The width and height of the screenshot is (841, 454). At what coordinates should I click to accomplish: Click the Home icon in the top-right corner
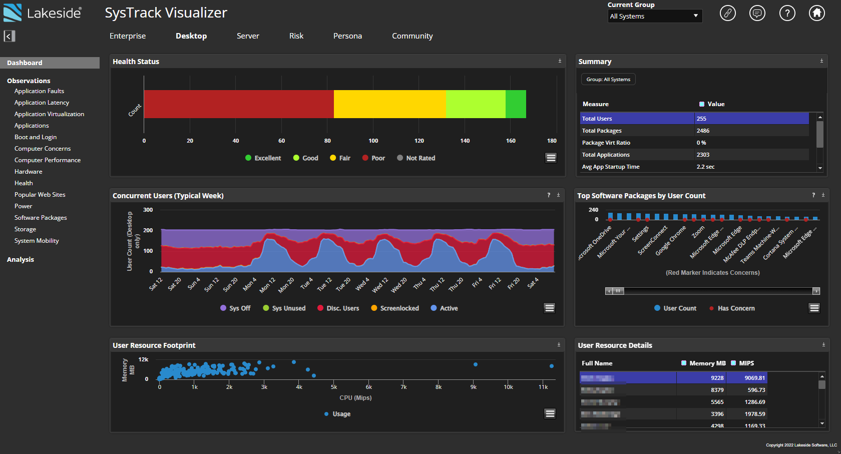pyautogui.click(x=816, y=13)
